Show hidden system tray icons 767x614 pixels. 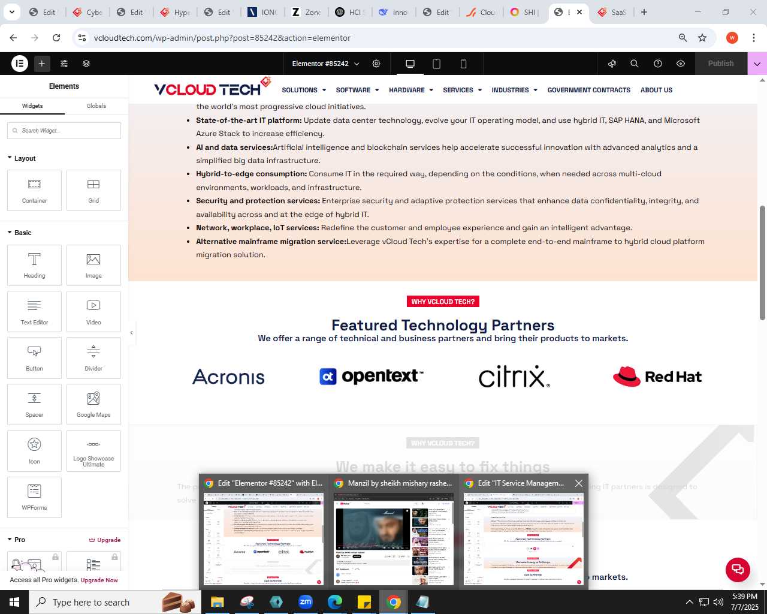[x=689, y=602]
